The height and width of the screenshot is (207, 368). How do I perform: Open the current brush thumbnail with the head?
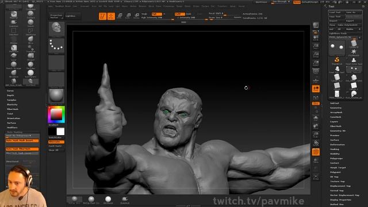[56, 29]
